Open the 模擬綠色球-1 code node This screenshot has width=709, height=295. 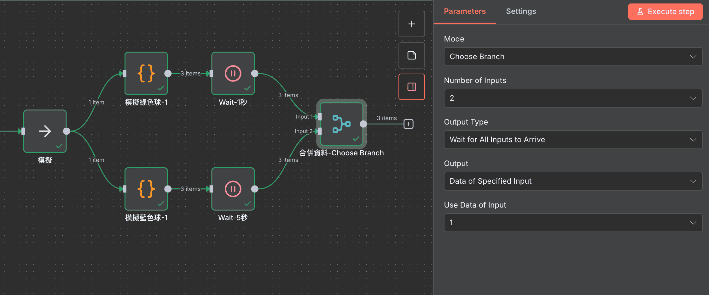146,73
